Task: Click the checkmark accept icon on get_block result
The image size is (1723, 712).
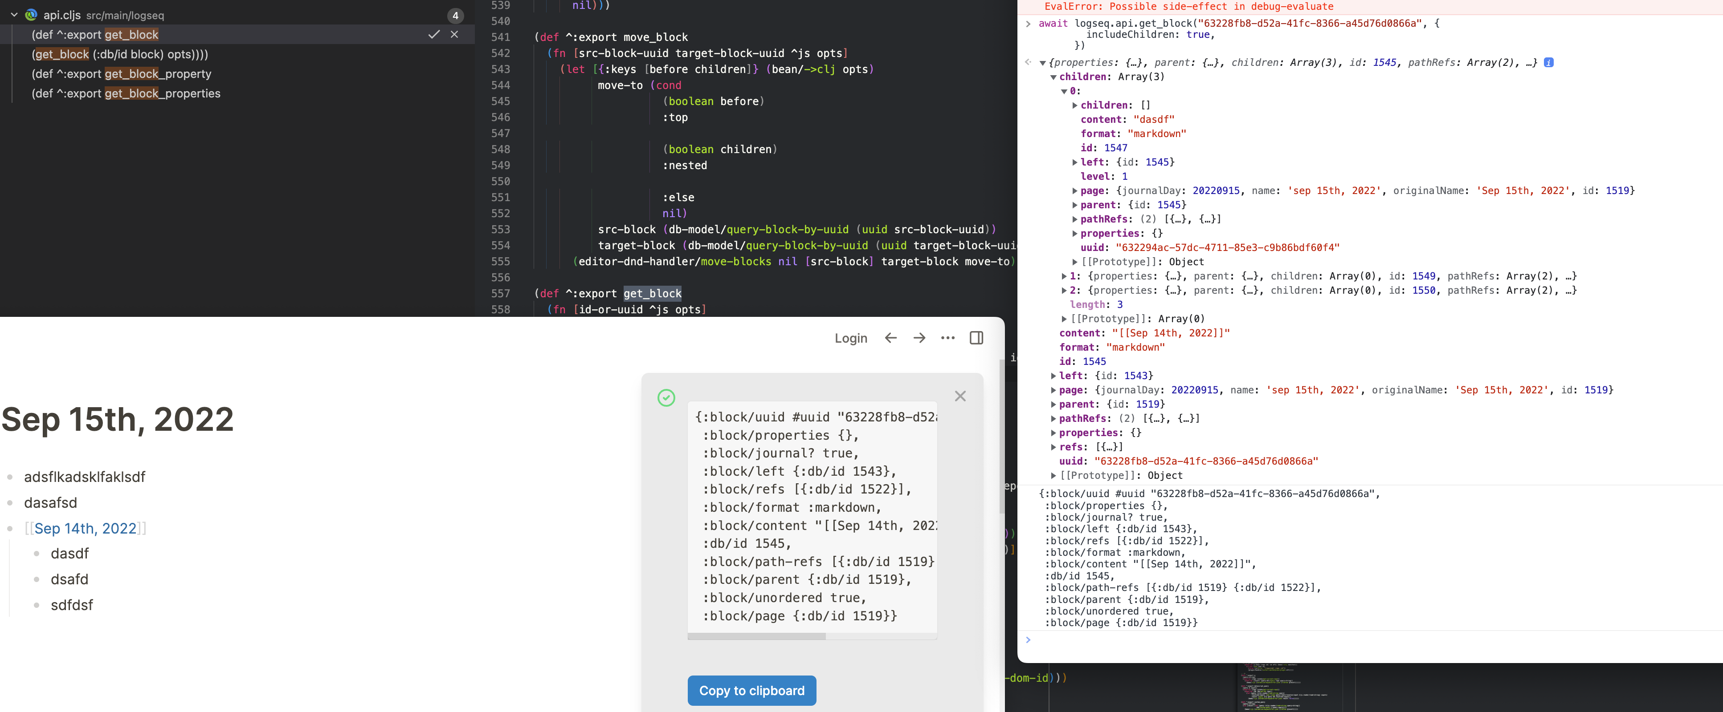Action: click(x=433, y=34)
